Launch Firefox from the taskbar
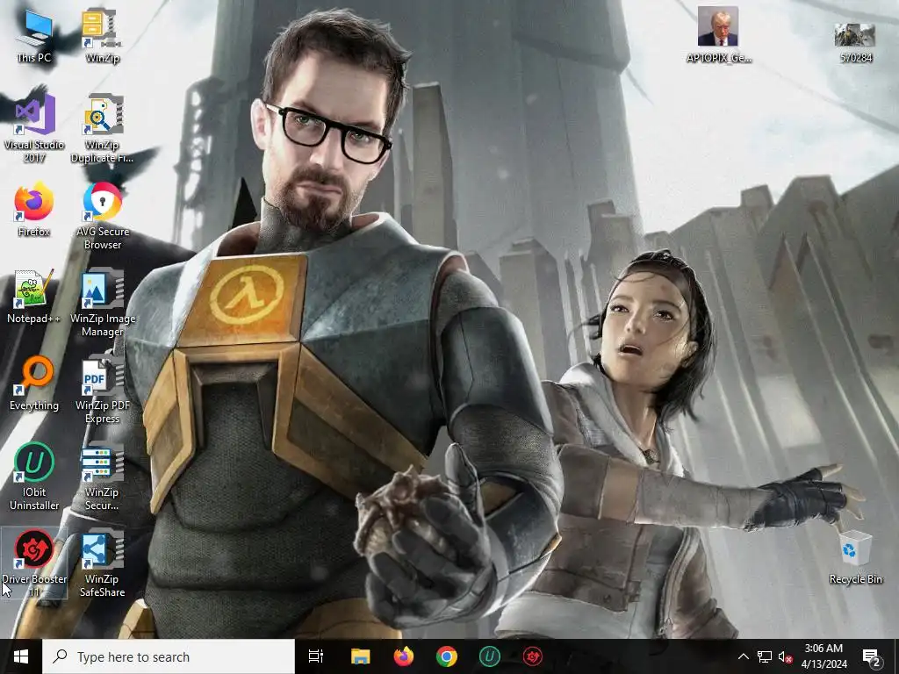Image resolution: width=899 pixels, height=674 pixels. click(404, 656)
